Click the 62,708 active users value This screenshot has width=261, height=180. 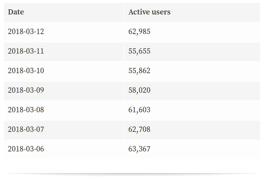pyautogui.click(x=139, y=129)
